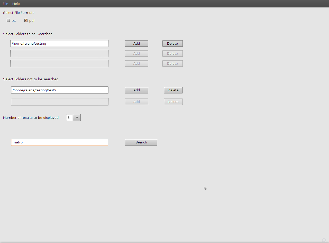This screenshot has height=243, width=329.
Task: Add the /home/rajarja/testing/test2 excluded folder
Action: pos(136,90)
